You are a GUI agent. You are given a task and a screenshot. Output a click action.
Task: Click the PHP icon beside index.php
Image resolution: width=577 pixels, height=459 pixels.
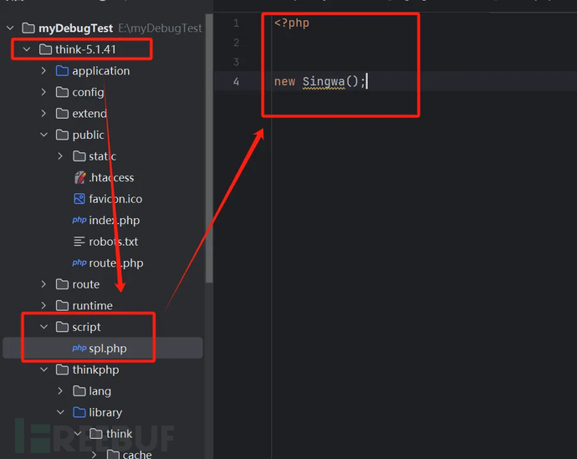coord(79,220)
